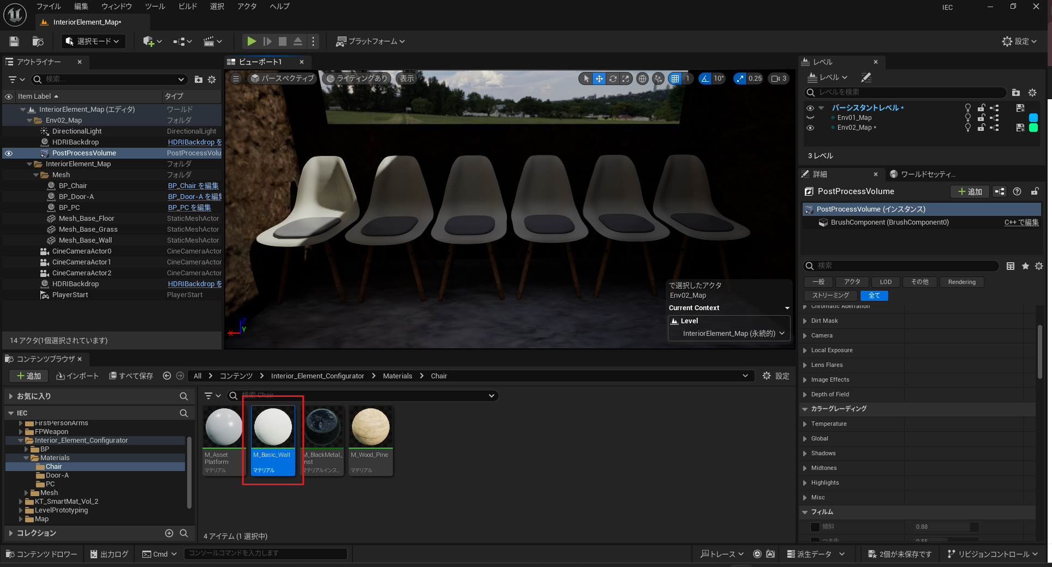Open the 選択モード dropdown
The image size is (1052, 567).
pyautogui.click(x=93, y=41)
